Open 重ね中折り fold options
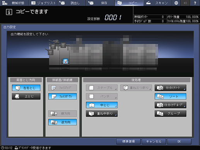 coord(102,114)
